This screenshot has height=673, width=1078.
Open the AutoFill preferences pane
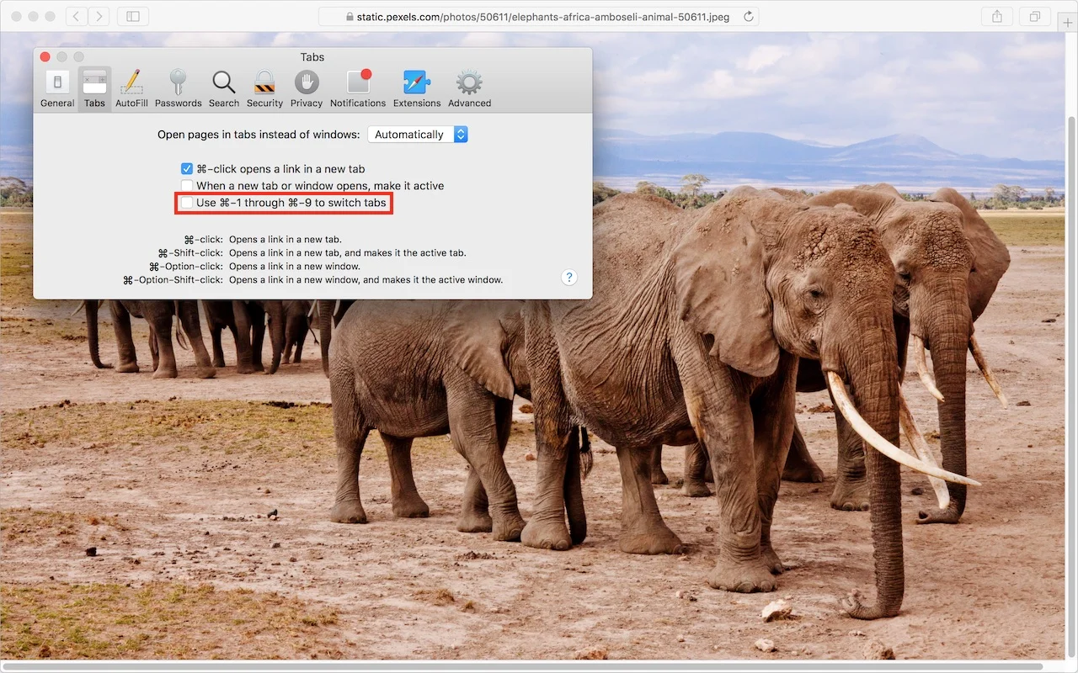[131, 88]
